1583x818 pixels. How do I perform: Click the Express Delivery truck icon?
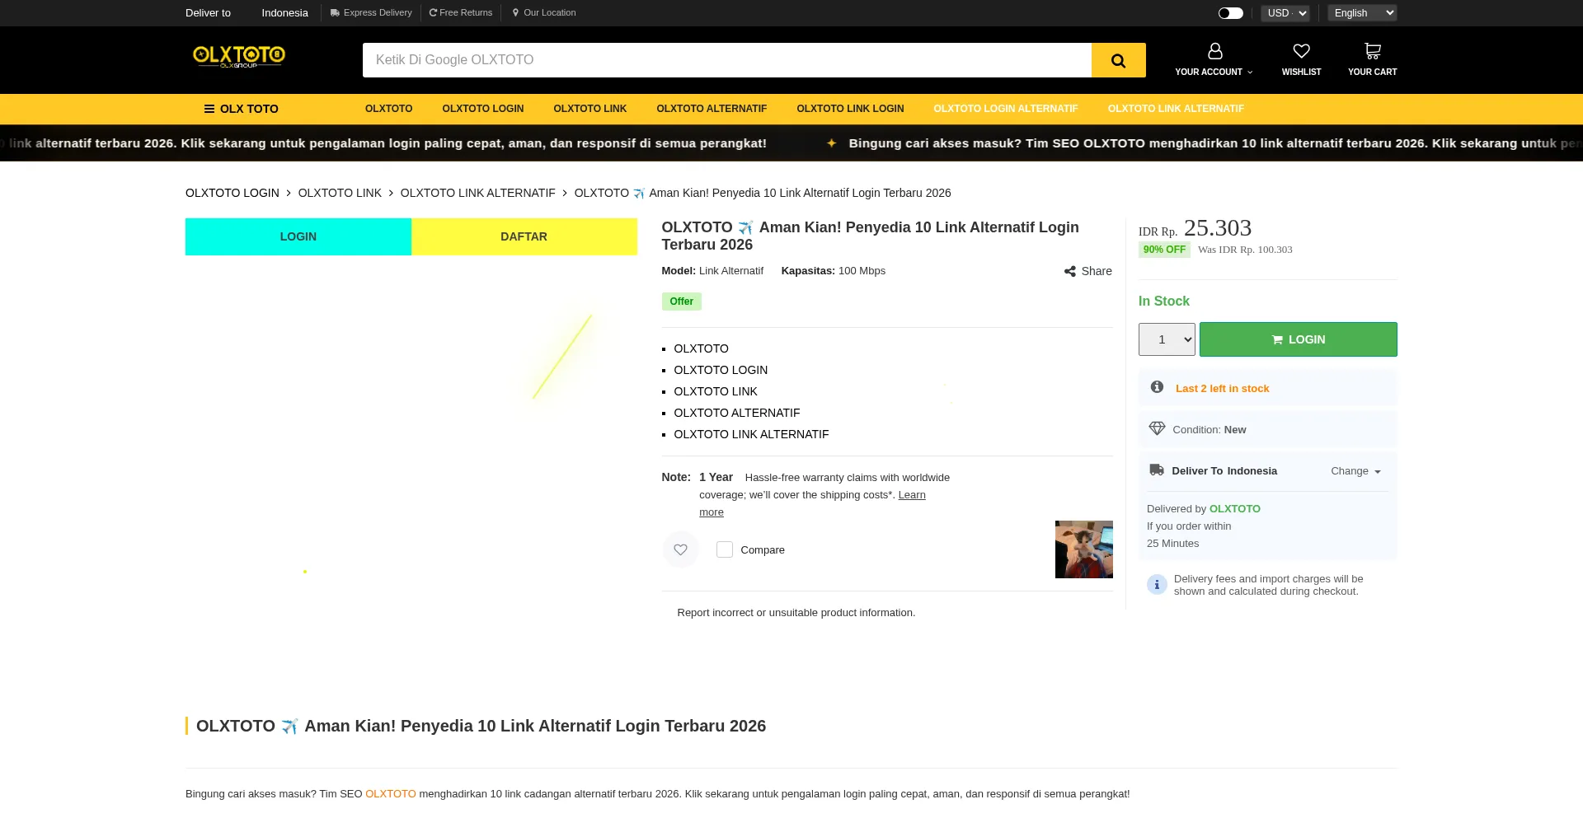[335, 13]
